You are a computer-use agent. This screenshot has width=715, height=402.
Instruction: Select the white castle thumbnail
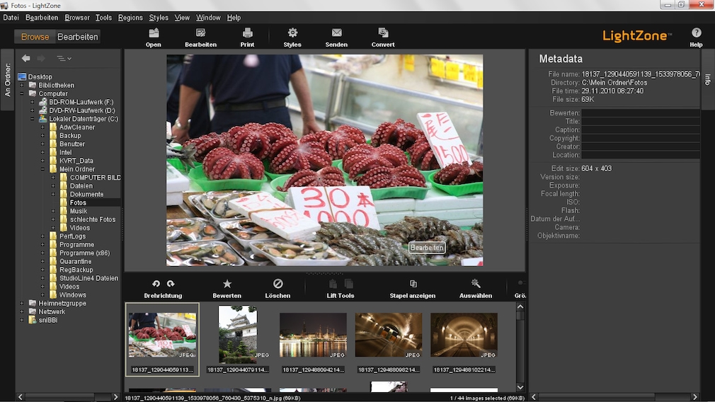coord(238,334)
